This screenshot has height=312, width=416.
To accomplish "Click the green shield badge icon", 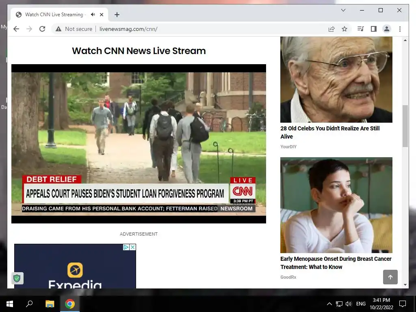I will 17,278.
